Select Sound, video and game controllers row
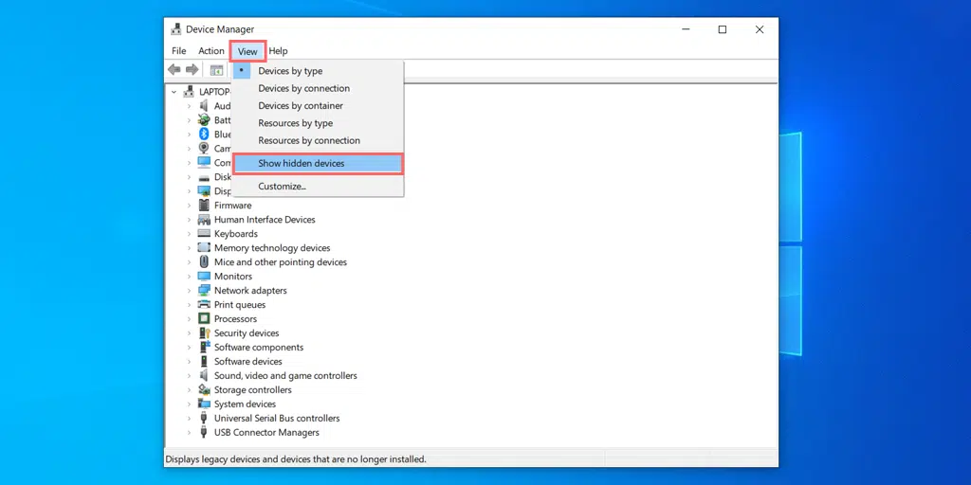The image size is (971, 485). click(x=285, y=375)
